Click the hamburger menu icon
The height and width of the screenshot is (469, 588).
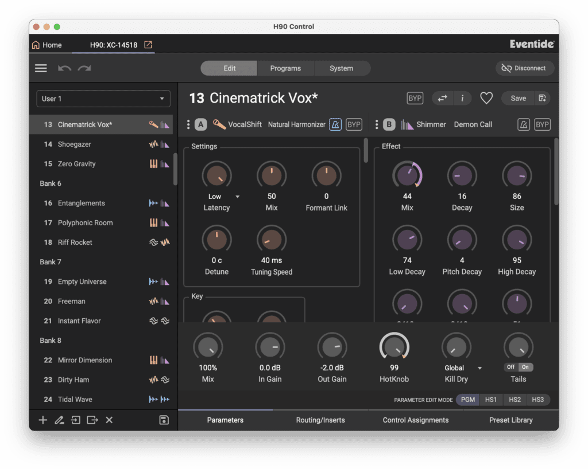coord(41,68)
